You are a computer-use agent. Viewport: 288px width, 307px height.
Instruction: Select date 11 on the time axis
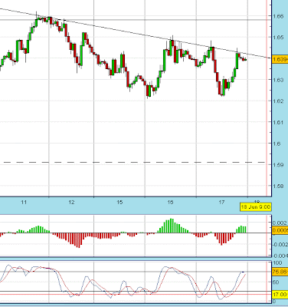[24, 203]
